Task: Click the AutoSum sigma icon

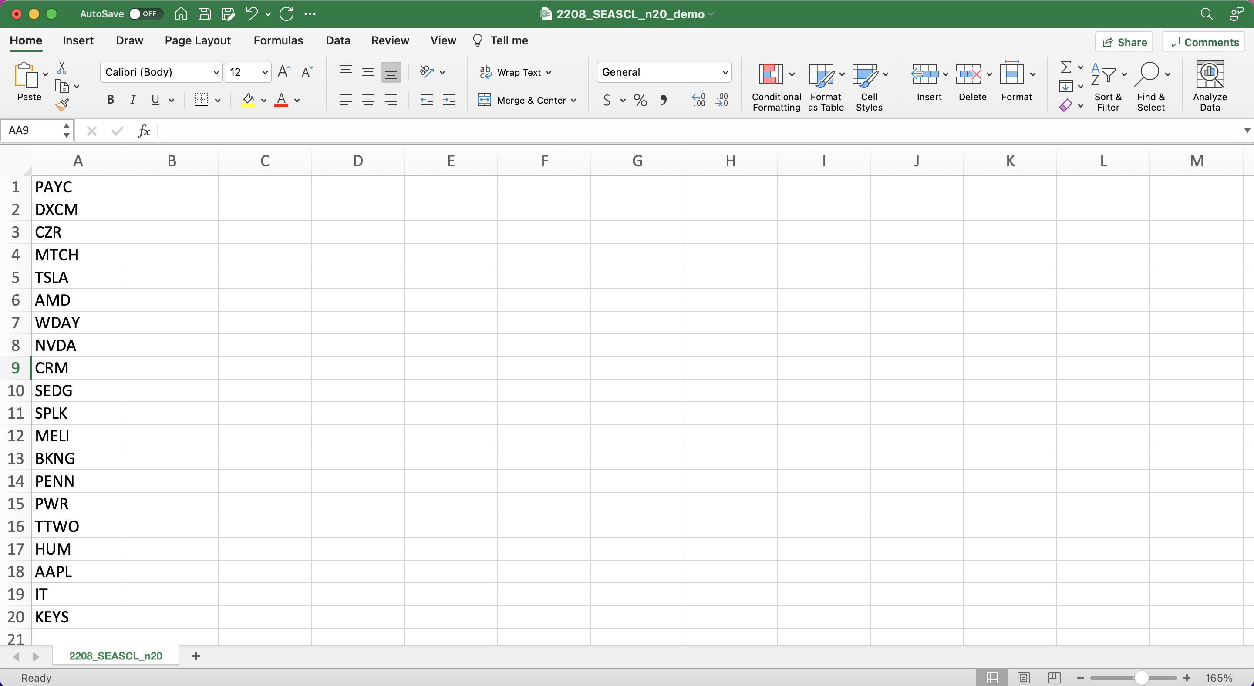Action: point(1065,67)
